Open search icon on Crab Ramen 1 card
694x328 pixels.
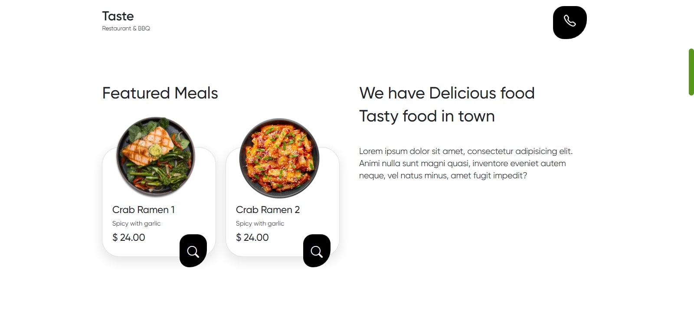(193, 251)
